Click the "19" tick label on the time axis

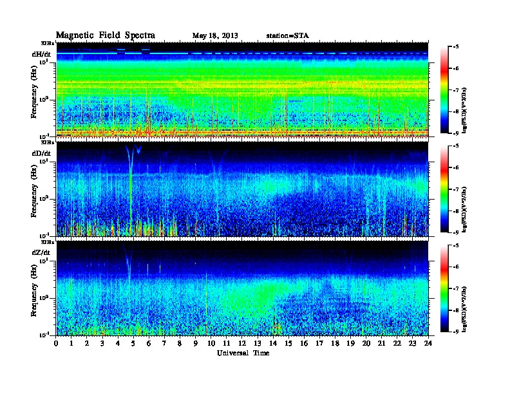[350, 343]
